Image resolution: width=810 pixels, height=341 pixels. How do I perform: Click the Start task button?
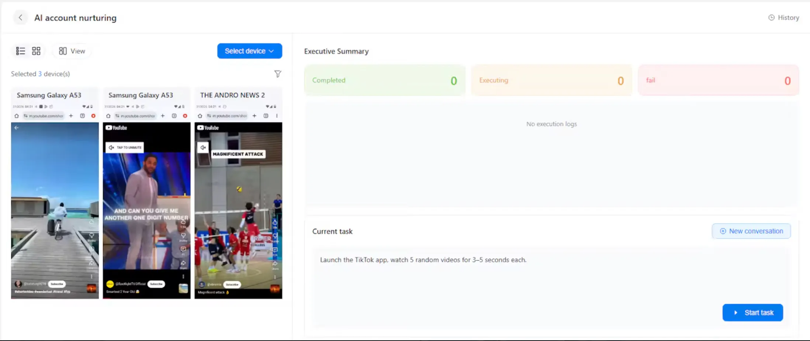click(752, 313)
